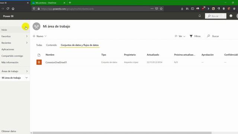This screenshot has width=238, height=134.
Task: Click Obtener datos at sidebar bottom
Action: pyautogui.click(x=9, y=131)
